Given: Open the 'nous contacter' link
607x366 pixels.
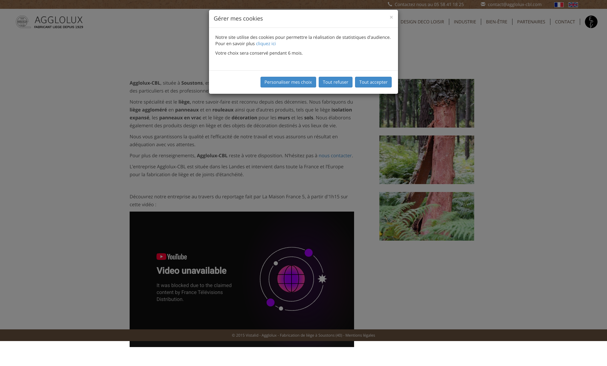Looking at the screenshot, I should 335,156.
